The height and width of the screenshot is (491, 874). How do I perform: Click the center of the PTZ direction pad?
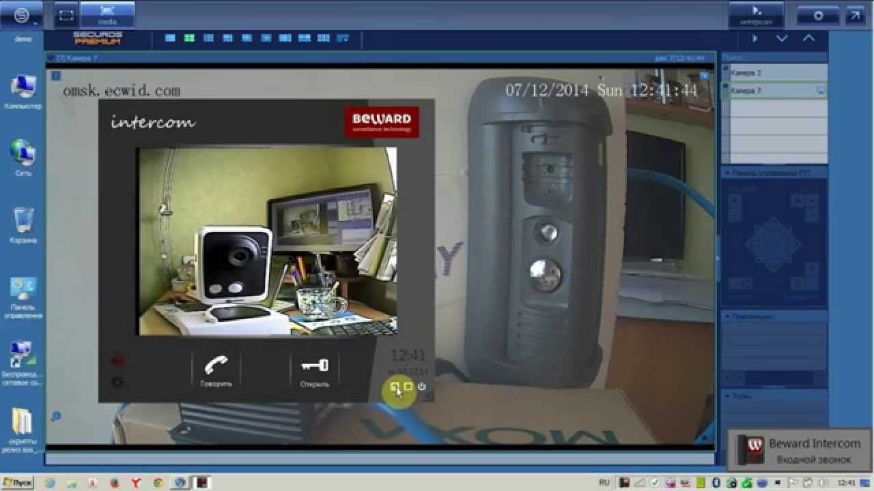(x=773, y=245)
